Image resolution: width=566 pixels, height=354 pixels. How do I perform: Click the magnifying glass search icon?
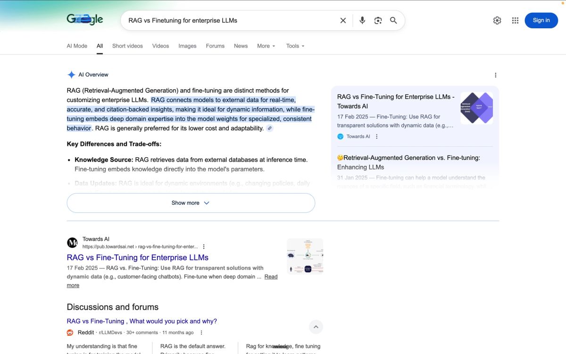[x=393, y=20]
